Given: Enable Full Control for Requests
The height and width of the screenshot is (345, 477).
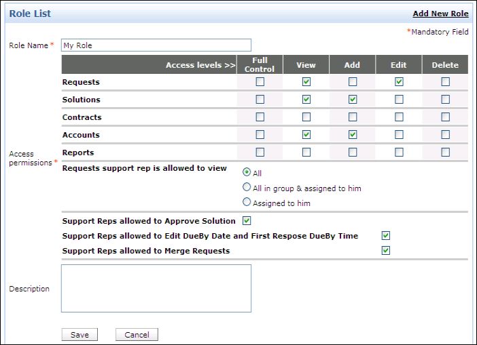Looking at the screenshot, I should [260, 82].
